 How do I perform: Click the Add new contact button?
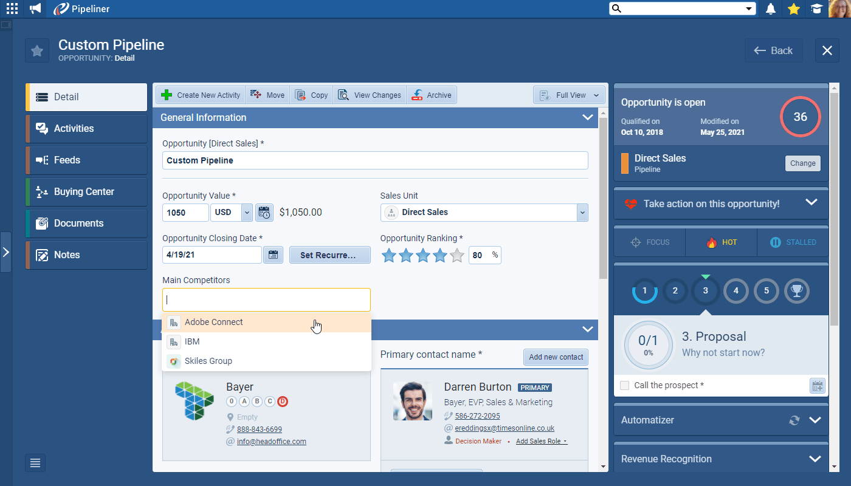tap(556, 357)
